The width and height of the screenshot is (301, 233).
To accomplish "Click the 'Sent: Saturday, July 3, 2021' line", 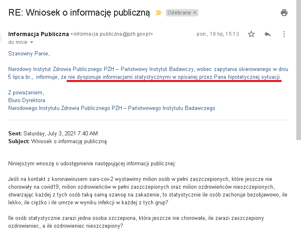I will (53, 133).
